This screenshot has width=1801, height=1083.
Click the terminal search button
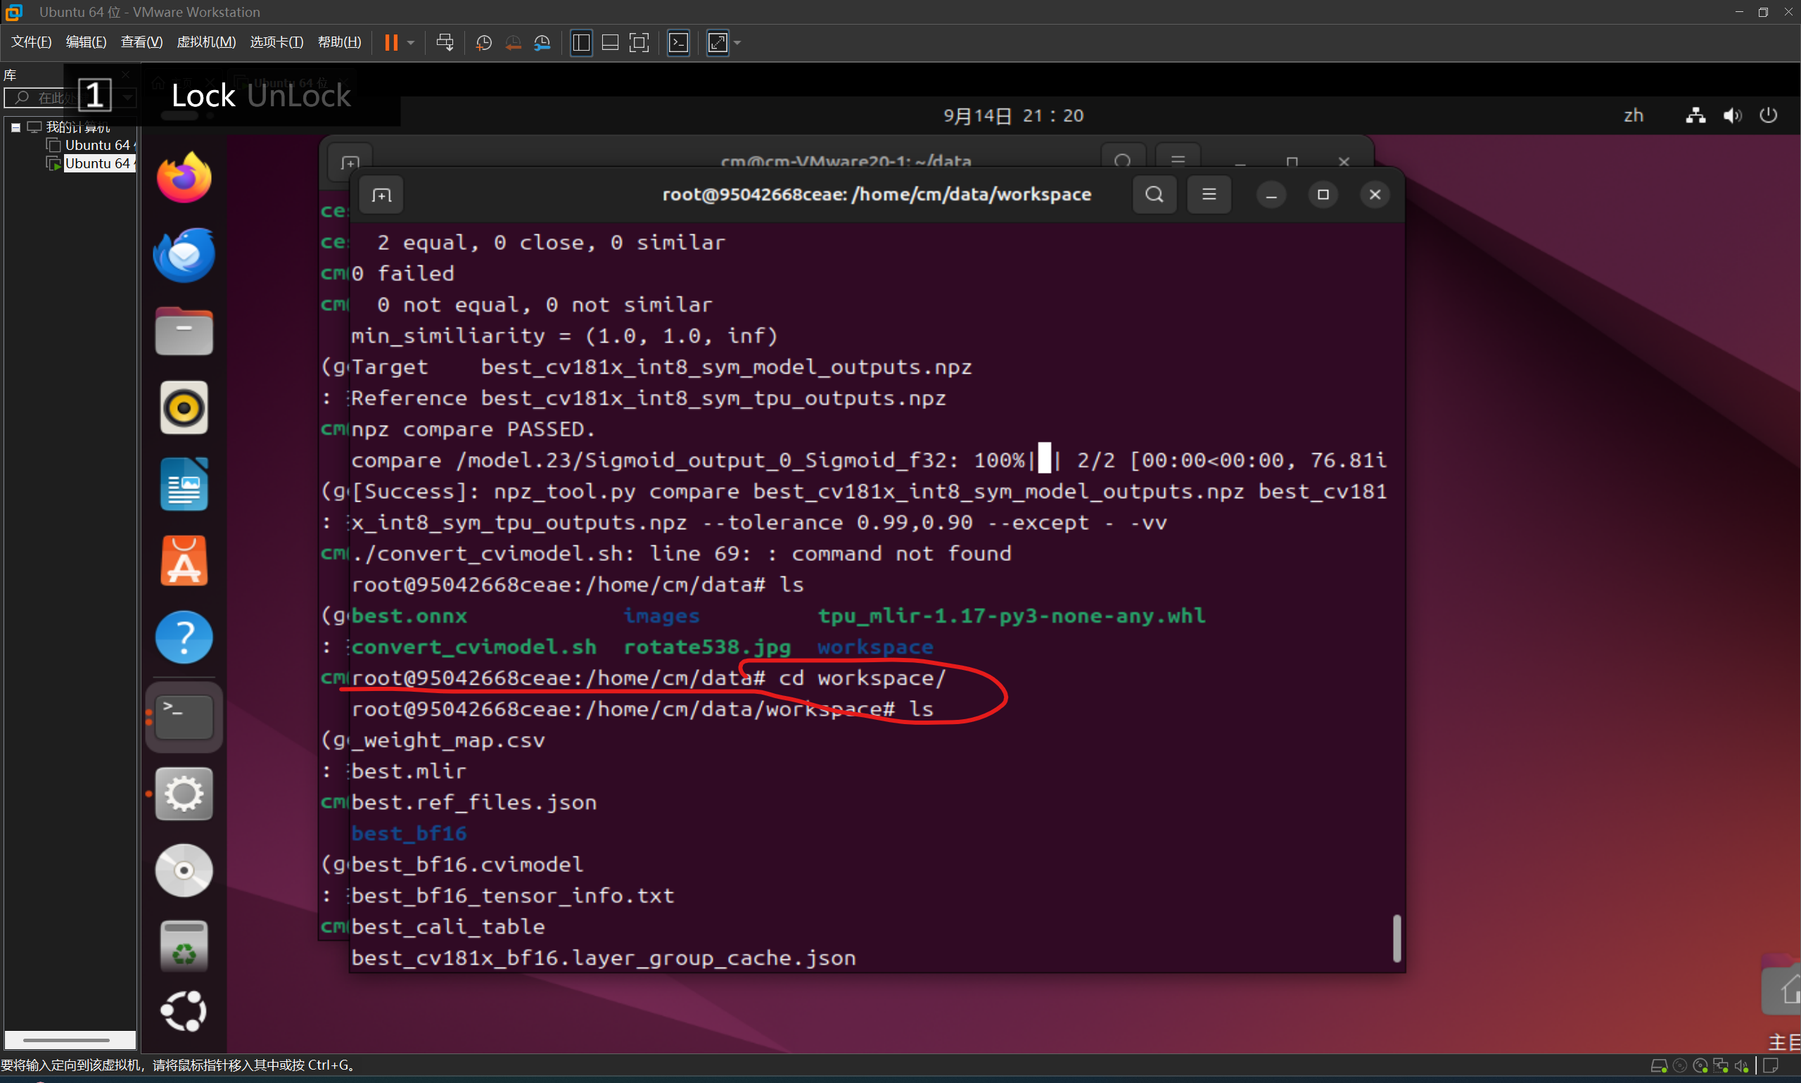click(1153, 194)
